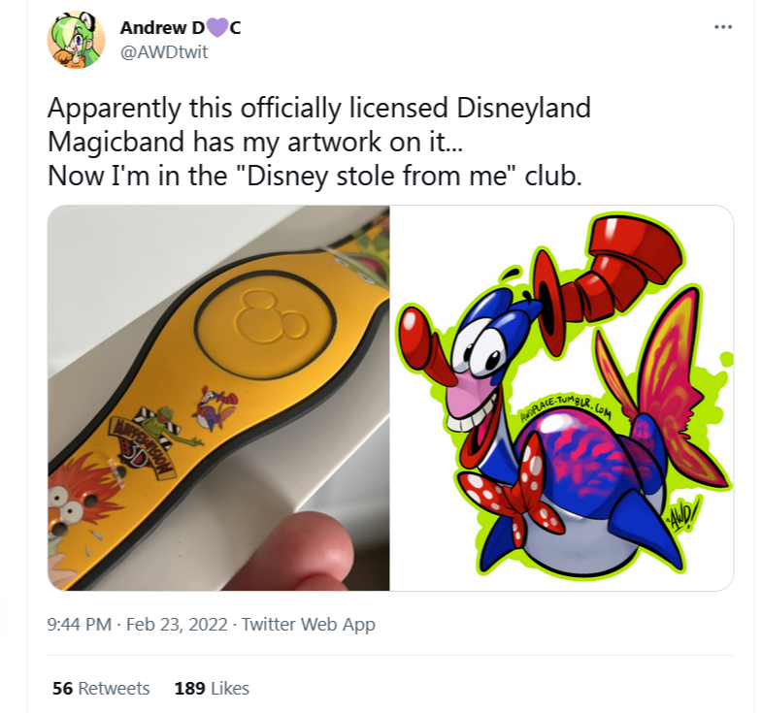Click the 9:44 PM timestamp link
This screenshot has height=713, width=762.
coord(80,624)
